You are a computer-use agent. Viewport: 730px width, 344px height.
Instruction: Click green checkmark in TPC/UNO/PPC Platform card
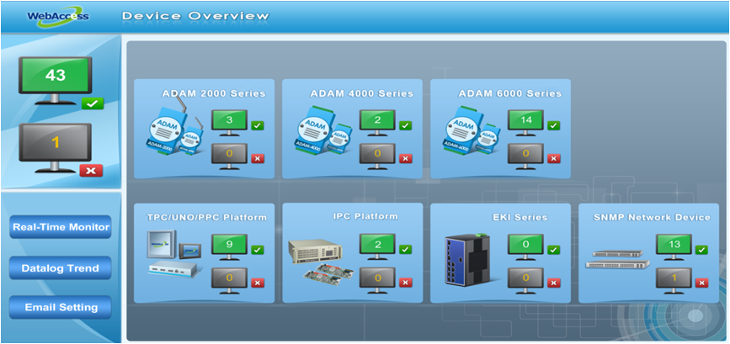(x=258, y=250)
